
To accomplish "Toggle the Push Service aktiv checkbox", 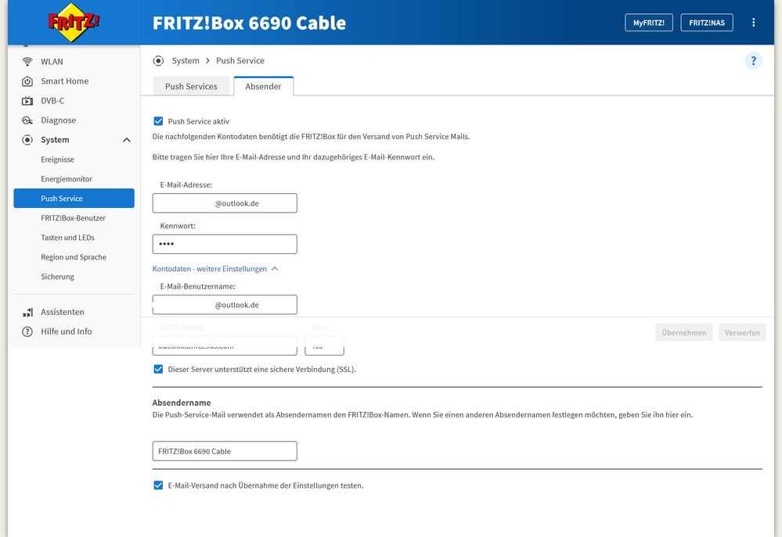I will pyautogui.click(x=158, y=121).
